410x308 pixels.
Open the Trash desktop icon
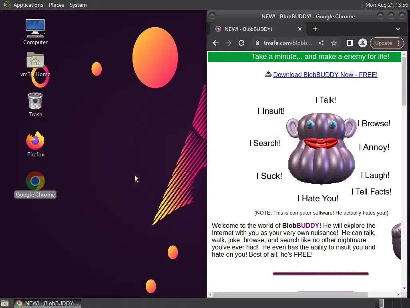tap(35, 105)
